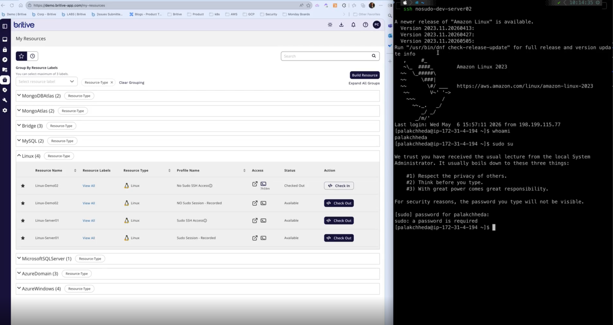Open the Other Favorites folder

point(367,14)
